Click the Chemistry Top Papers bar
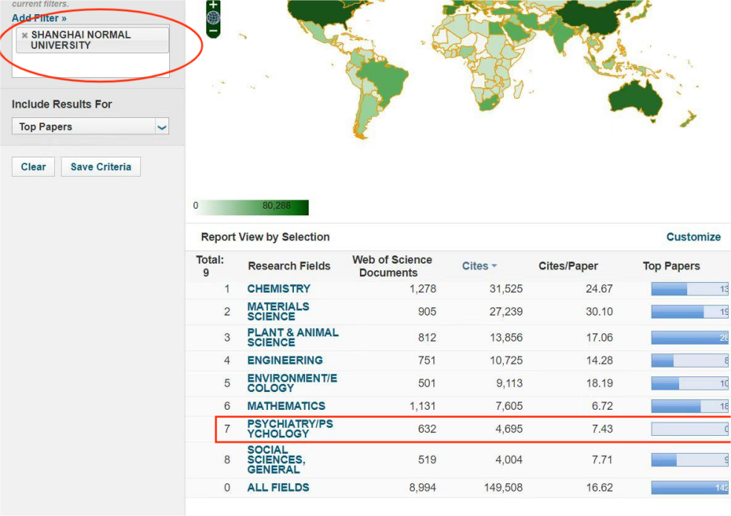This screenshot has height=516, width=731. [689, 289]
